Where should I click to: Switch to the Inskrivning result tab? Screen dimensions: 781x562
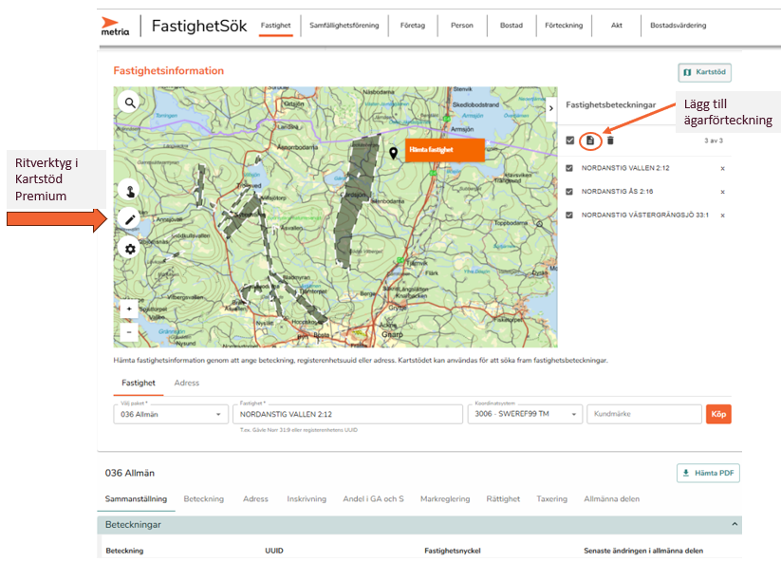click(x=307, y=498)
